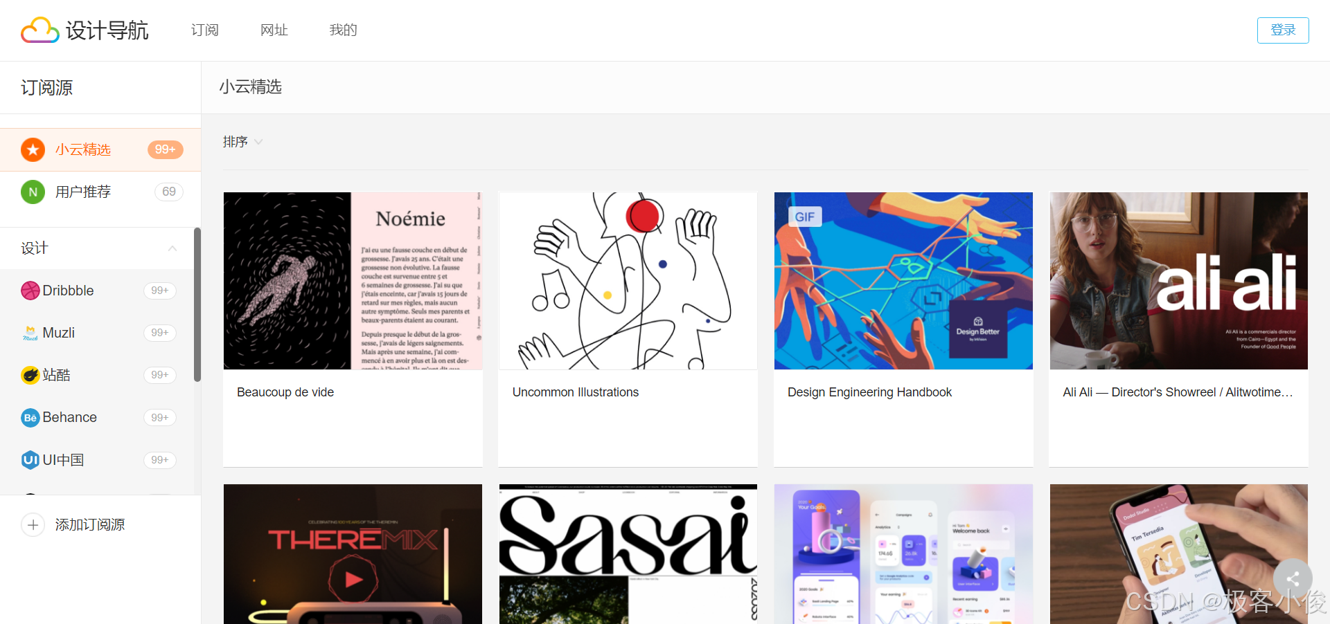This screenshot has width=1330, height=624.
Task: Open the Uncommon Illustrations thumbnail
Action: tap(628, 281)
